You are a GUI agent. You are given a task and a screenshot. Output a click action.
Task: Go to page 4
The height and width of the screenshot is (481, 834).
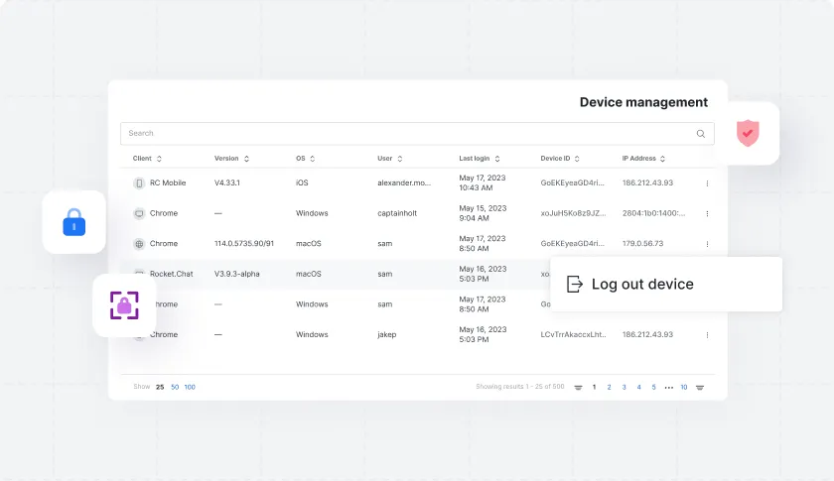tap(638, 387)
